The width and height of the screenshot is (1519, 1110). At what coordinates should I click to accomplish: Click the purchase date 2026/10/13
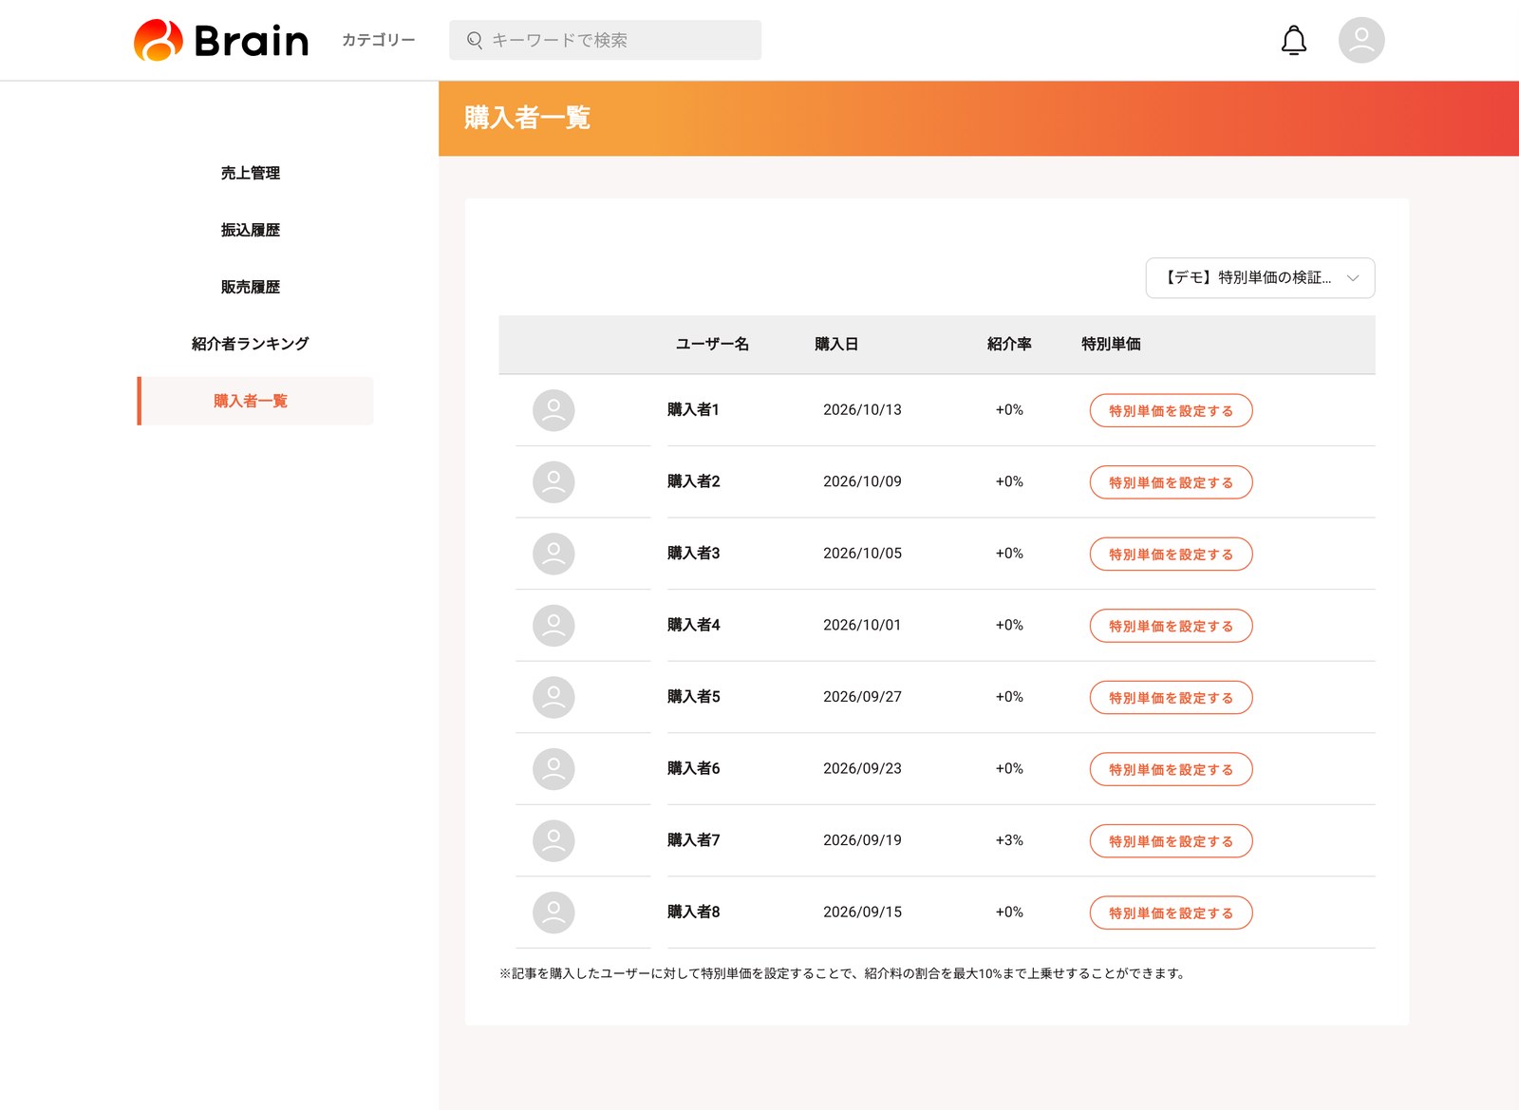pyautogui.click(x=862, y=410)
